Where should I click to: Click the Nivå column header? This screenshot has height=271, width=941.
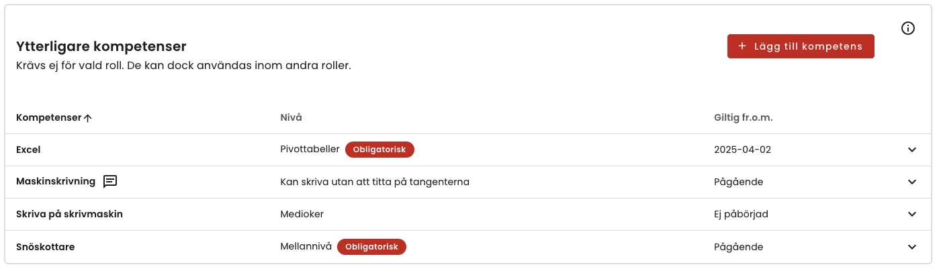tap(291, 117)
